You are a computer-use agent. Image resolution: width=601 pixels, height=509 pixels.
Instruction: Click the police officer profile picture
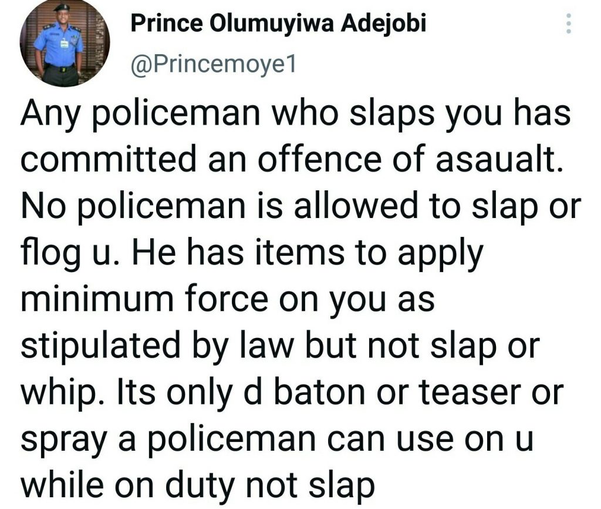pos(58,45)
